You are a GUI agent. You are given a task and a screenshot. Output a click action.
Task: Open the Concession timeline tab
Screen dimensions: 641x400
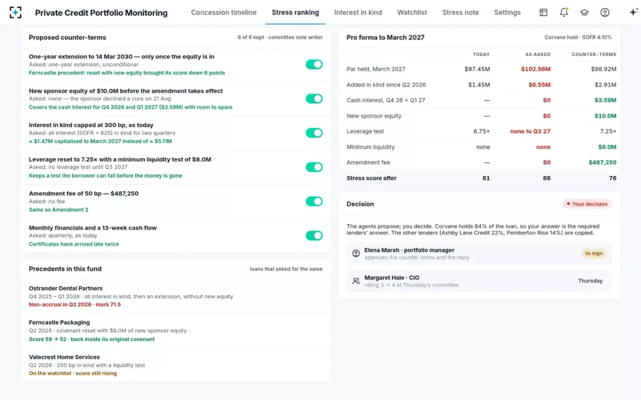point(224,12)
